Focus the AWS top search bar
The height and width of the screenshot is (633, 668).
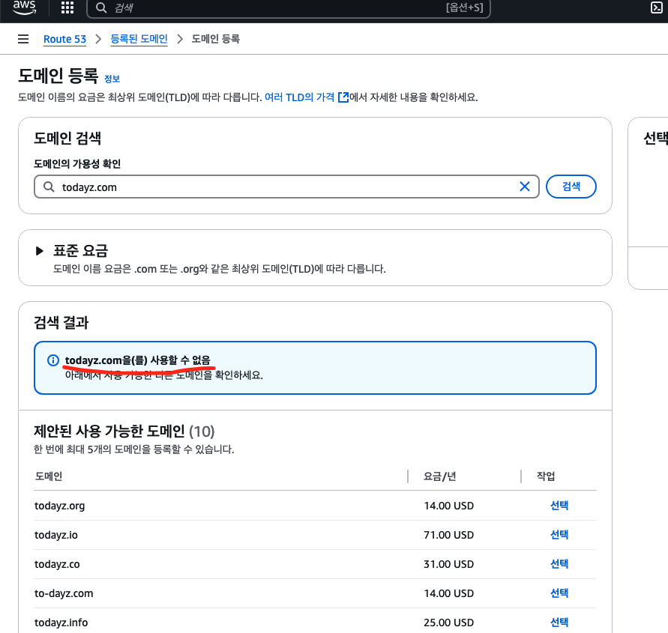click(x=289, y=7)
